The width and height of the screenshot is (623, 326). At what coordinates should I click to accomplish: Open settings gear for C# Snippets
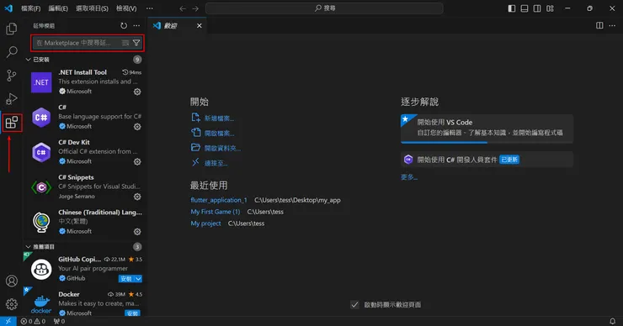click(137, 197)
